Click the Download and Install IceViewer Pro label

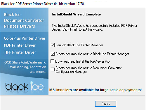click(82, 61)
